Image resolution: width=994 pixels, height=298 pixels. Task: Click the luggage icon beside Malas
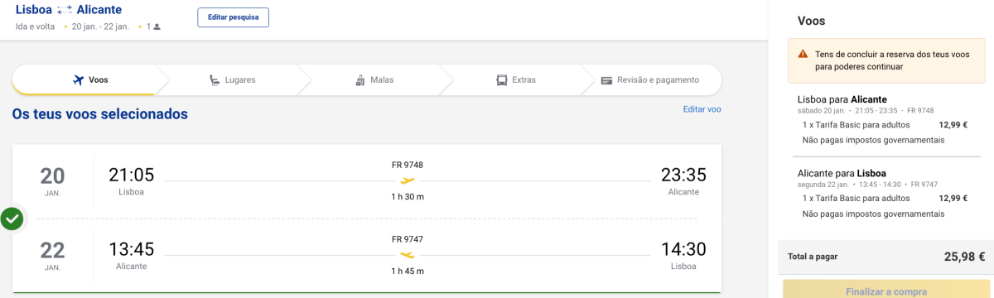coord(359,80)
